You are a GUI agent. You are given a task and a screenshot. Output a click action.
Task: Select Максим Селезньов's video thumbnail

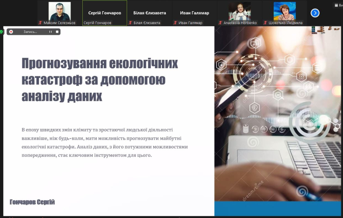tap(59, 11)
